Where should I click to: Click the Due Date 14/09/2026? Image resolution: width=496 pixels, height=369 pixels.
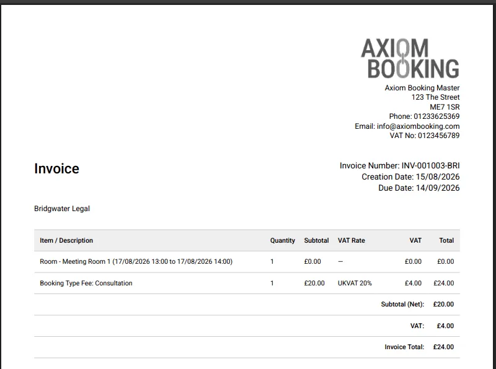click(x=438, y=188)
